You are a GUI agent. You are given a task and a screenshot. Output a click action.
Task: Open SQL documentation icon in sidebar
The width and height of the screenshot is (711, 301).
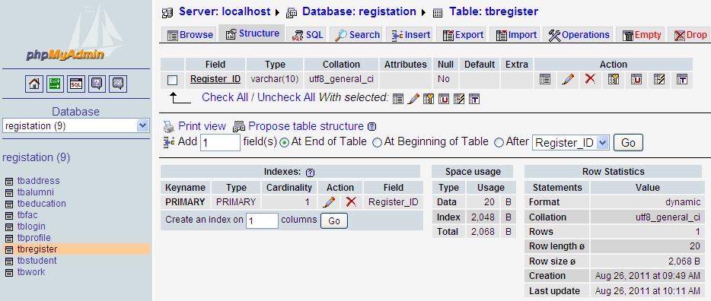(118, 84)
